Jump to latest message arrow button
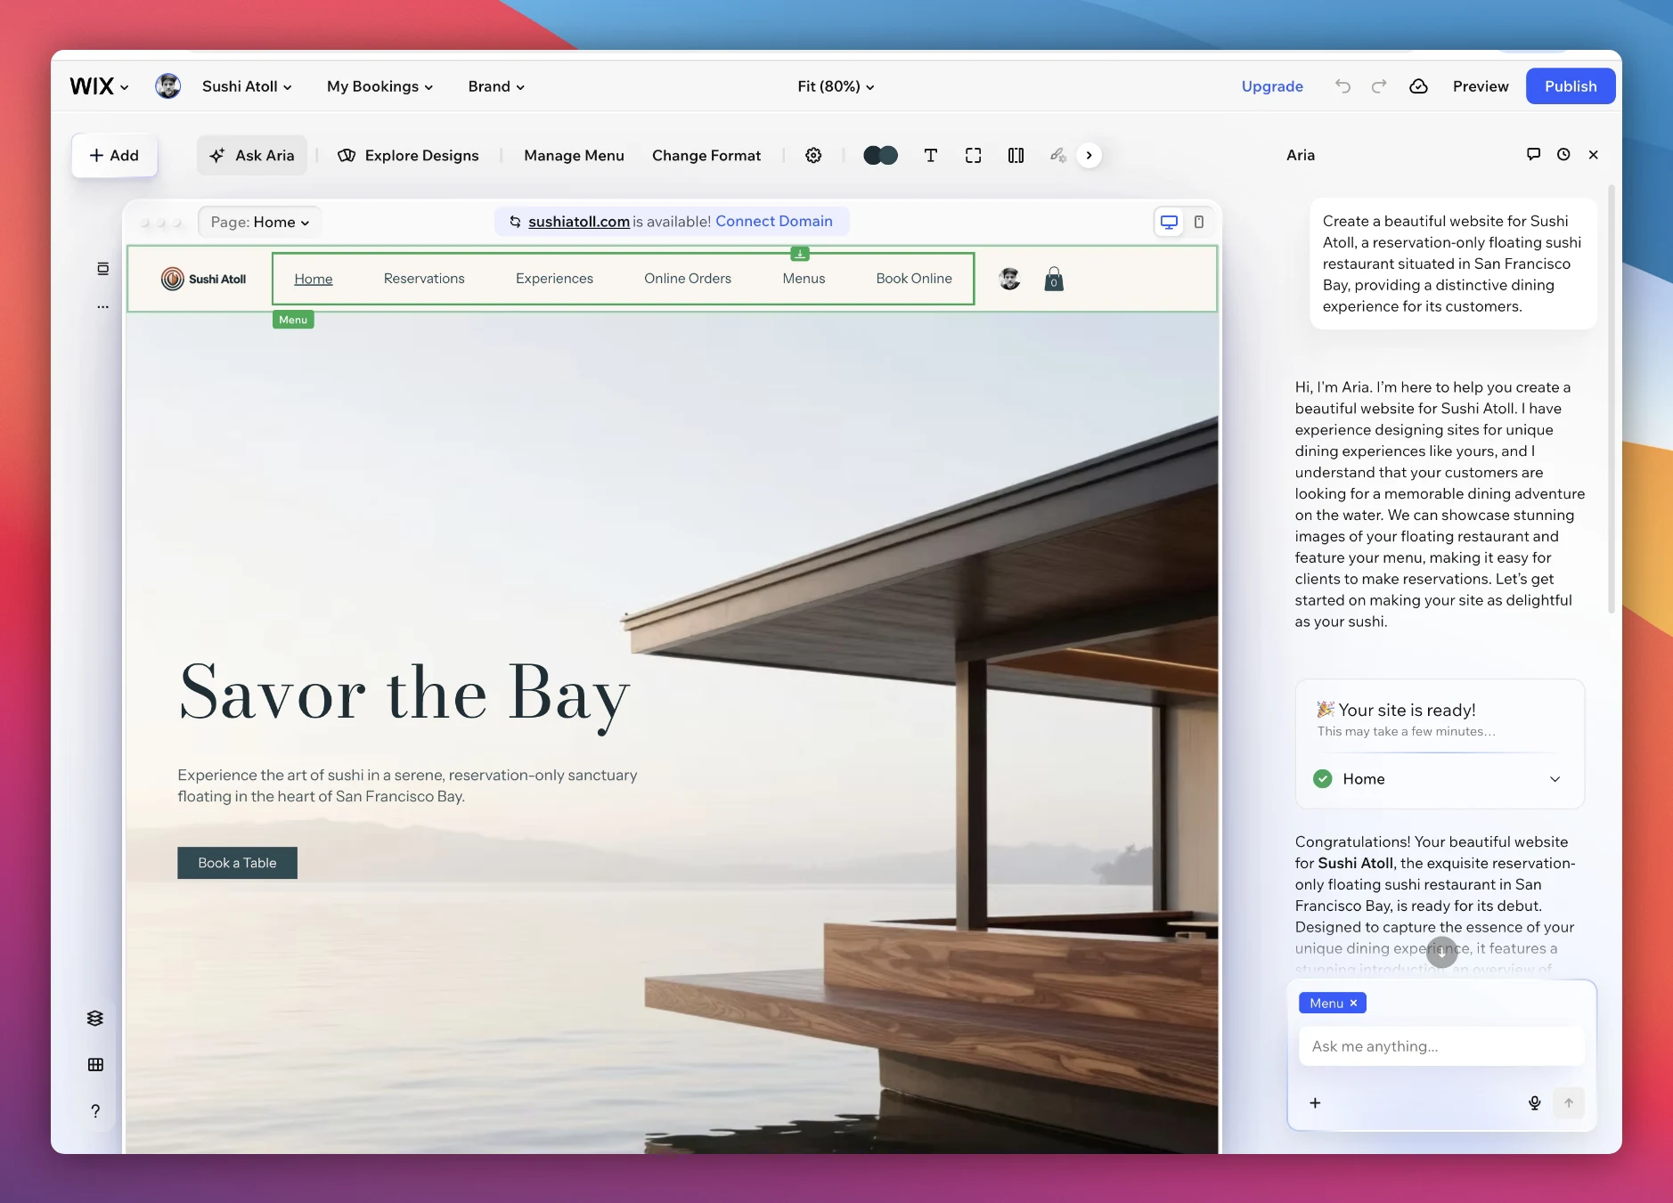Image resolution: width=1673 pixels, height=1203 pixels. 1442,952
